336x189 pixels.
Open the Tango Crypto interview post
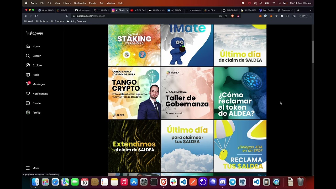click(x=134, y=93)
